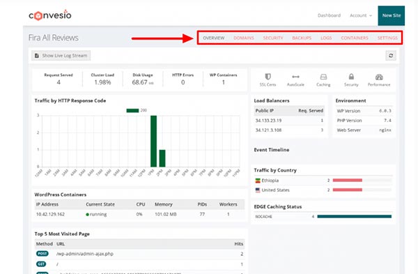Viewport: 418px width, 274px height.
Task: Click the Ethiopia flag icon
Action: pyautogui.click(x=258, y=181)
